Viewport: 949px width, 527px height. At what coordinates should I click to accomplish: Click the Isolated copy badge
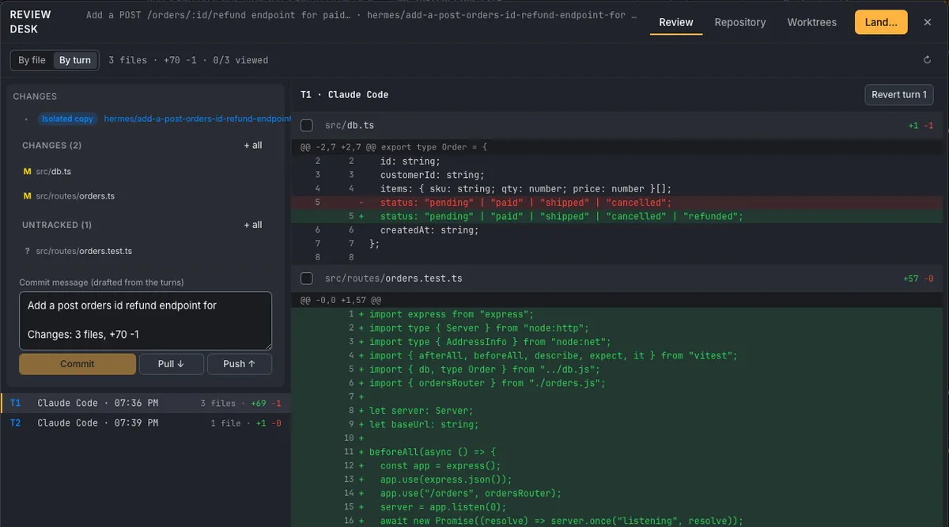(x=67, y=119)
